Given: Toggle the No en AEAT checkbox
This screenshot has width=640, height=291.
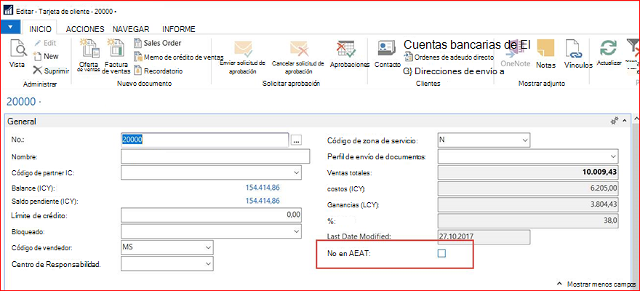Looking at the screenshot, I should (441, 253).
